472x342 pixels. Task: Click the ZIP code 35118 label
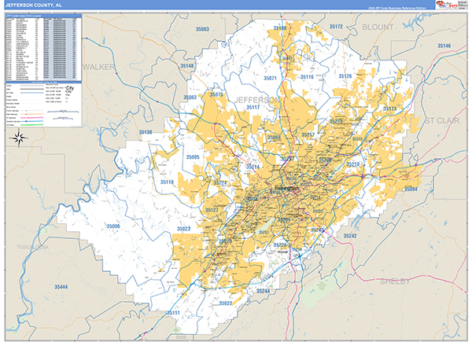[x=167, y=182]
